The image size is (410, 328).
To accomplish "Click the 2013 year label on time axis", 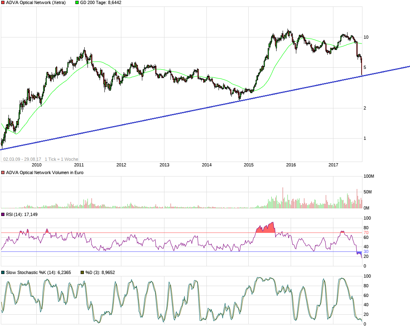I will (x=164, y=165).
